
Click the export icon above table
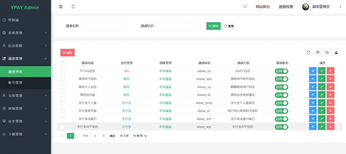click(x=336, y=52)
